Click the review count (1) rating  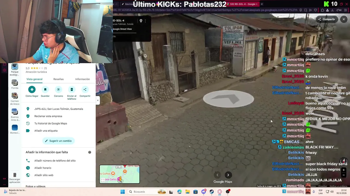tap(45, 68)
